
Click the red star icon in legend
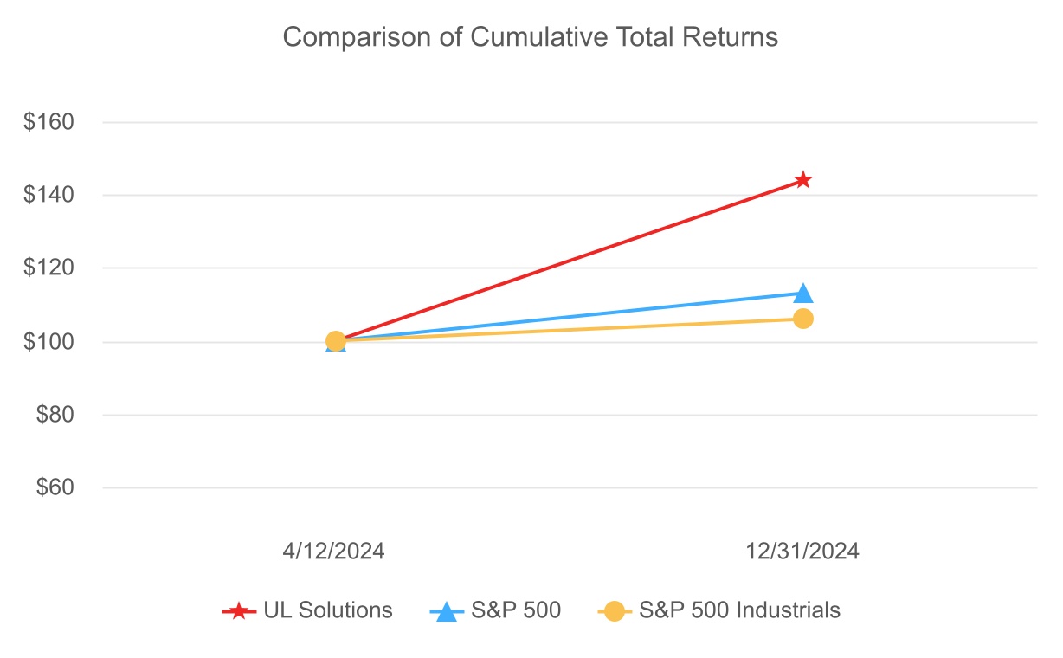point(239,611)
